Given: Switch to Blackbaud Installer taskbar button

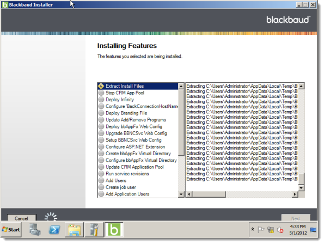Looking at the screenshot, I should [114, 229].
